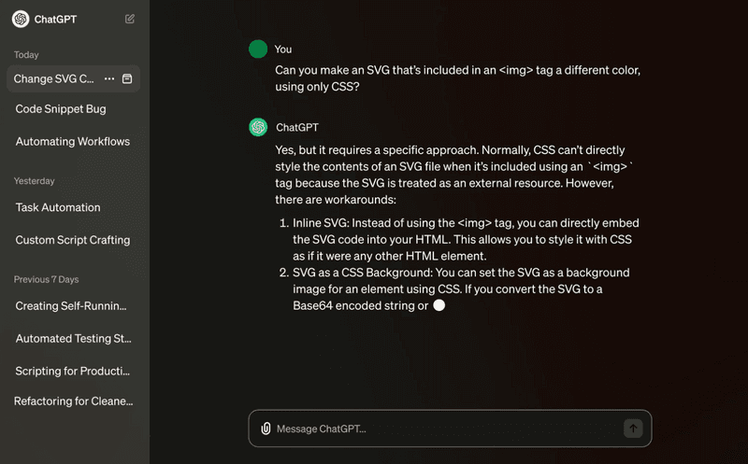Screen dimensions: 748x464
Task: Open Custom Script Crafting conversation
Action: 73,240
